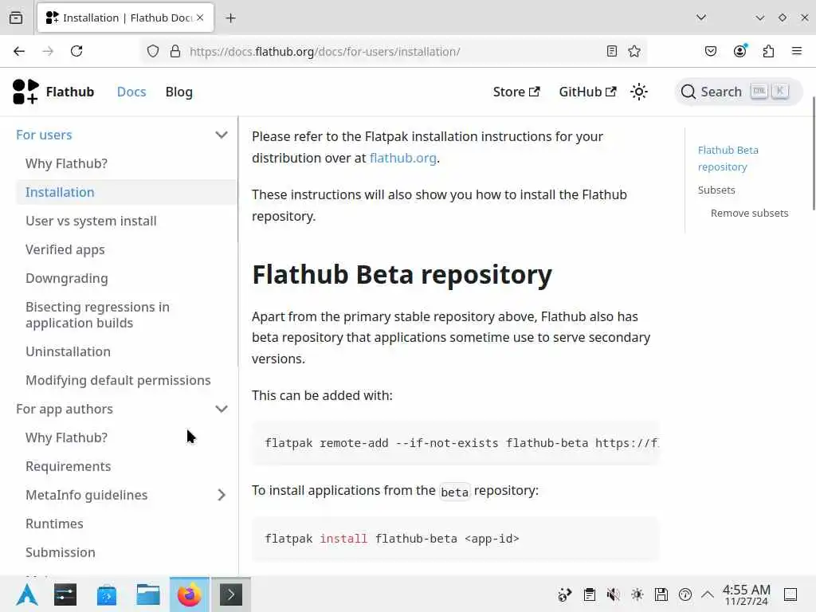
Task: Open the MetaInfo guidelines sidebar item
Action: tap(86, 495)
